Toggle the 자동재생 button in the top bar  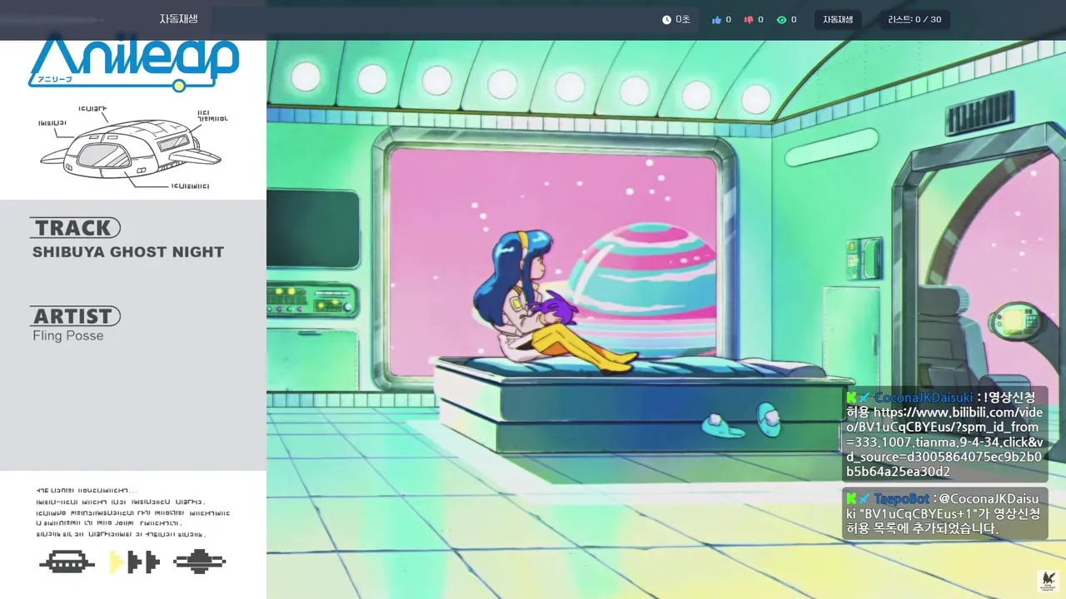(x=838, y=19)
